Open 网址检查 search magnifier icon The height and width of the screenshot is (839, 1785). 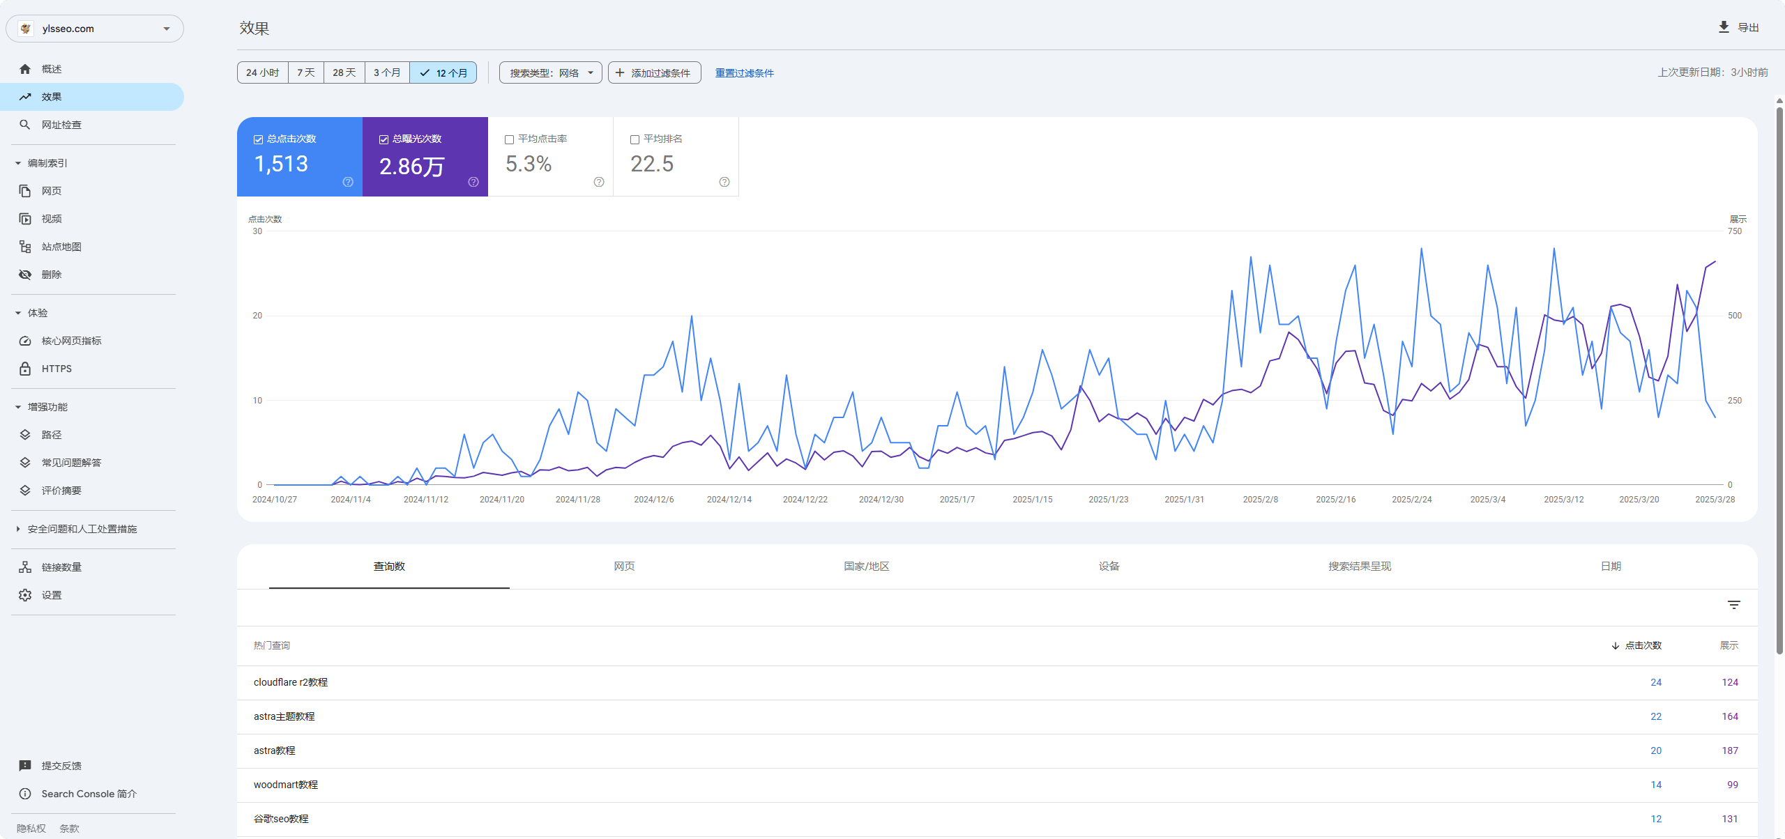(25, 125)
